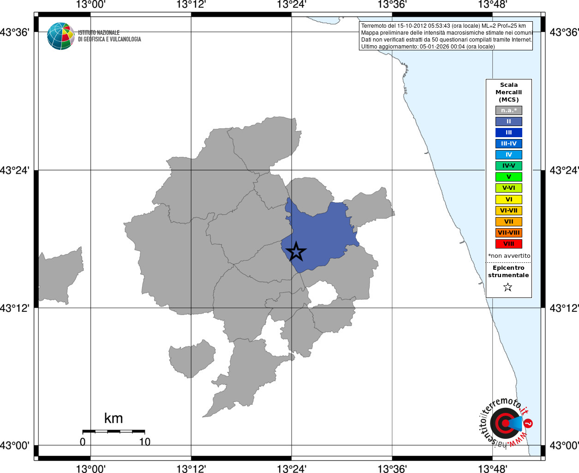Click 'Dati non verificati' info line
579x473 pixels.
click(x=447, y=40)
